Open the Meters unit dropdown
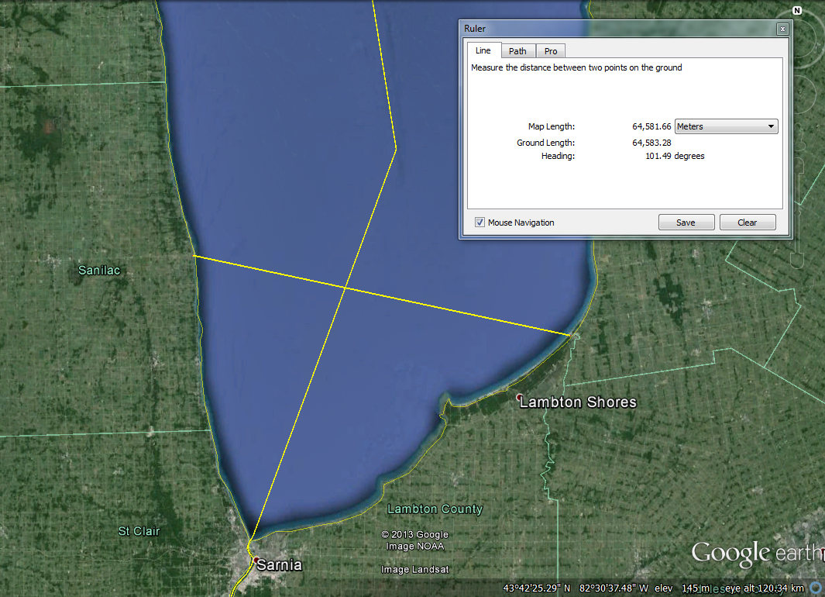 [727, 126]
